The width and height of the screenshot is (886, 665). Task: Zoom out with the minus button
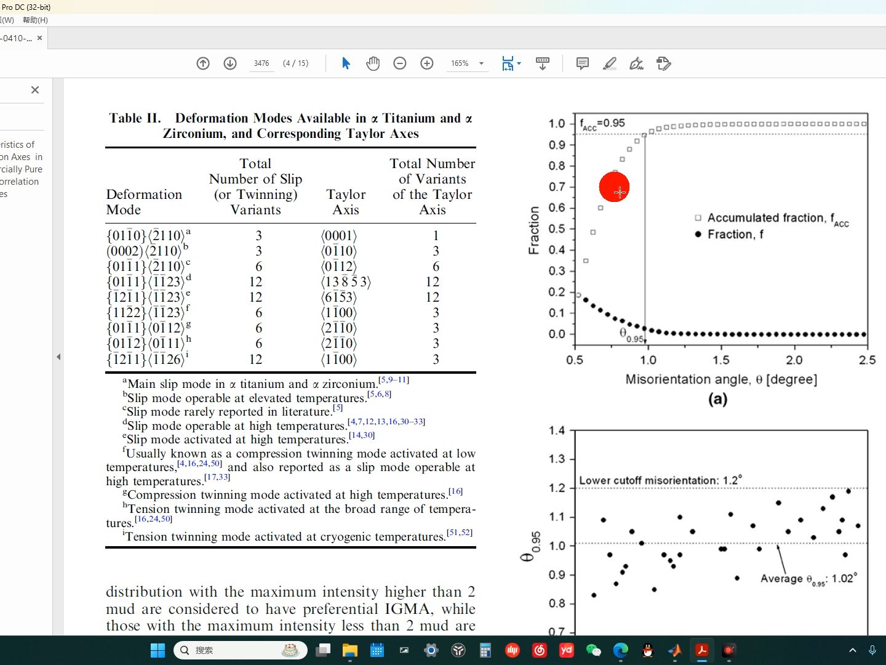(x=400, y=63)
